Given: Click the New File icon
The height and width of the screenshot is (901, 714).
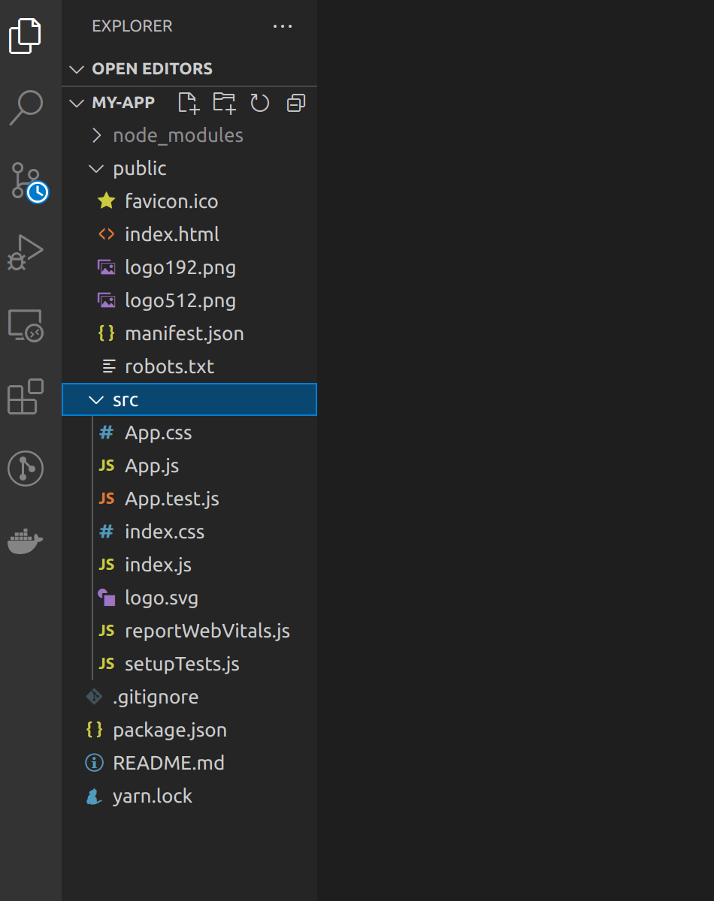Looking at the screenshot, I should [x=188, y=103].
